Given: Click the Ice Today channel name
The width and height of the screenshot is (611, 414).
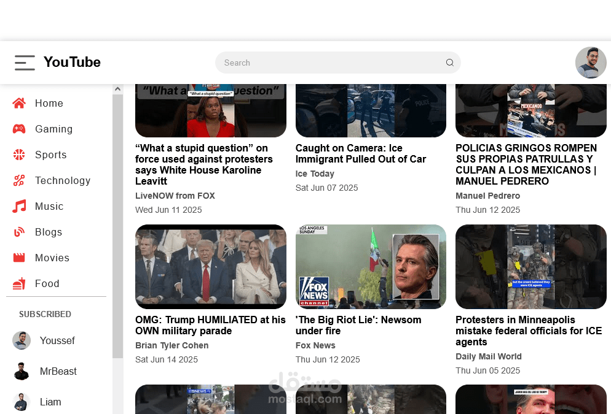Looking at the screenshot, I should click(x=315, y=174).
